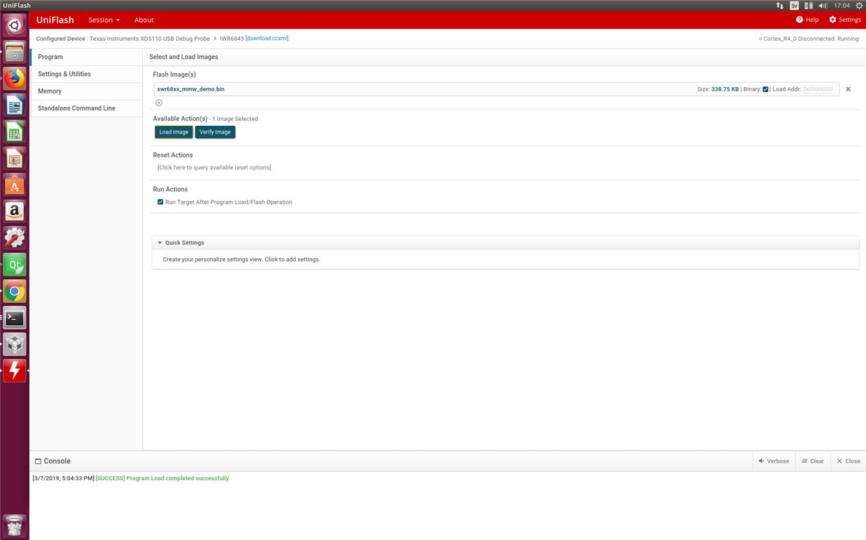Viewport: 866px width, 540px height.
Task: Click the clock showing 17:04
Action: pos(841,6)
